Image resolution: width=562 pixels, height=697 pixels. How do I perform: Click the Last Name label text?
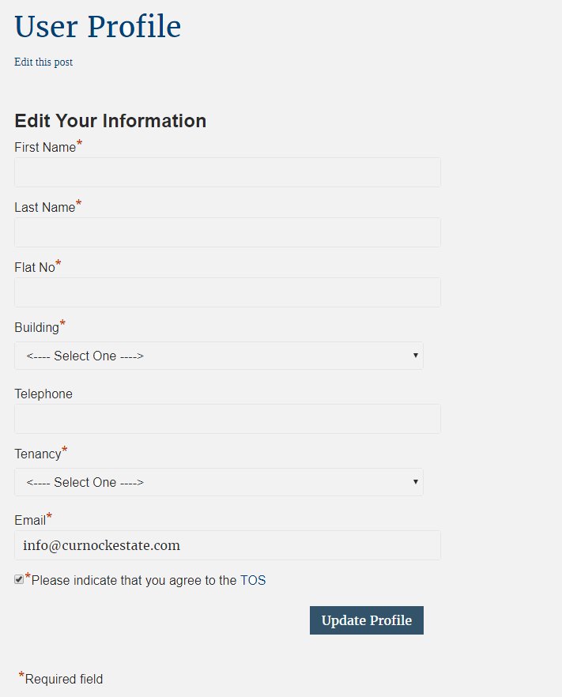[44, 208]
